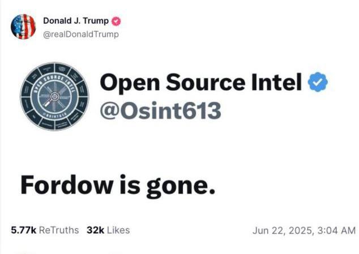Open the @realDonaldTrump handle

click(x=81, y=34)
